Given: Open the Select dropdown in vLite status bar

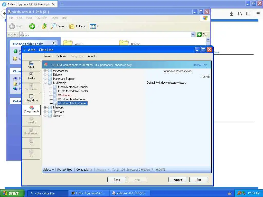Looking at the screenshot, I should (49, 170).
